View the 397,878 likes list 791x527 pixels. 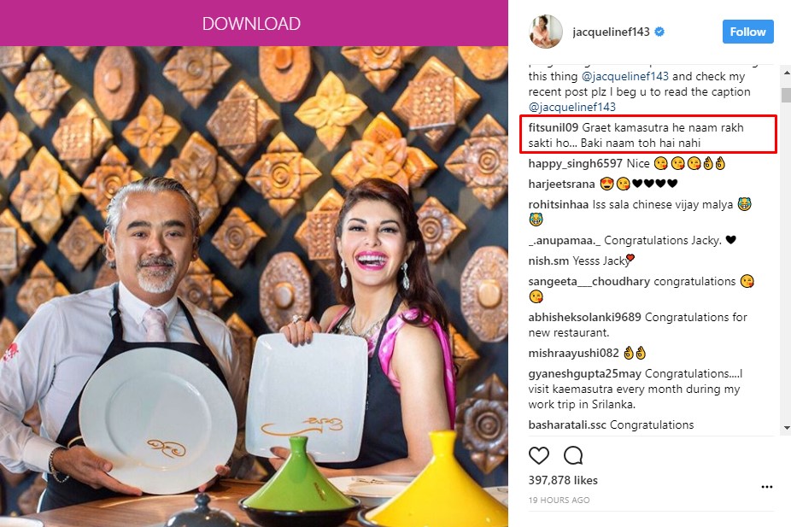[x=563, y=480]
